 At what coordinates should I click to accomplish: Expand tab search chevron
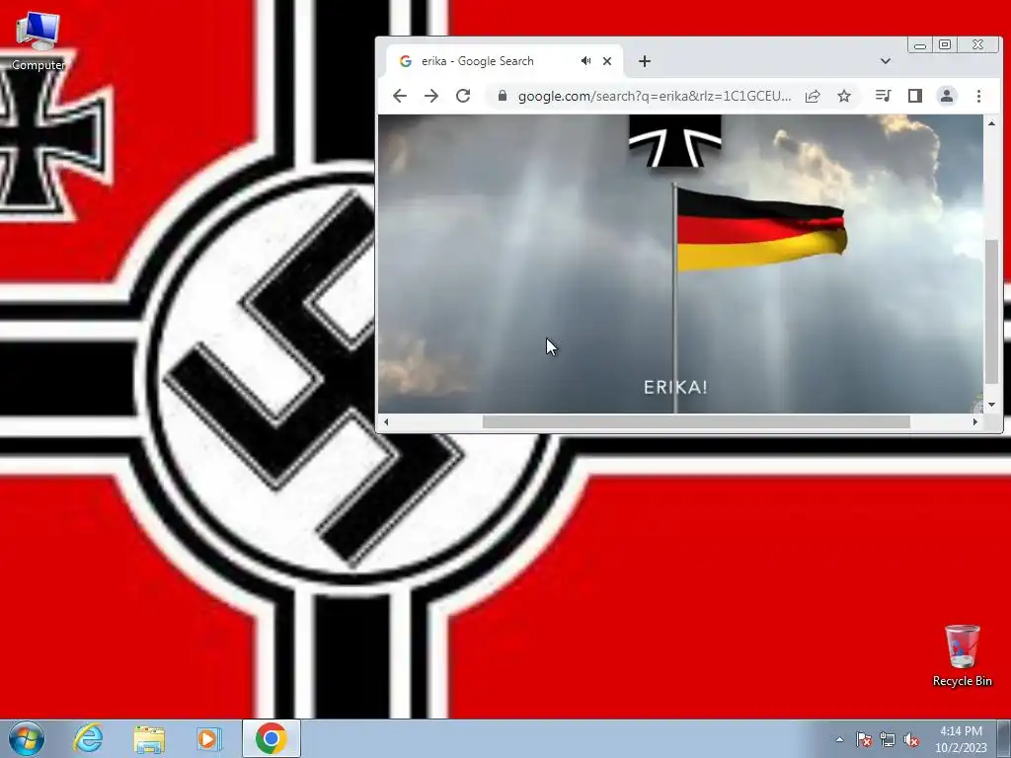coord(886,61)
